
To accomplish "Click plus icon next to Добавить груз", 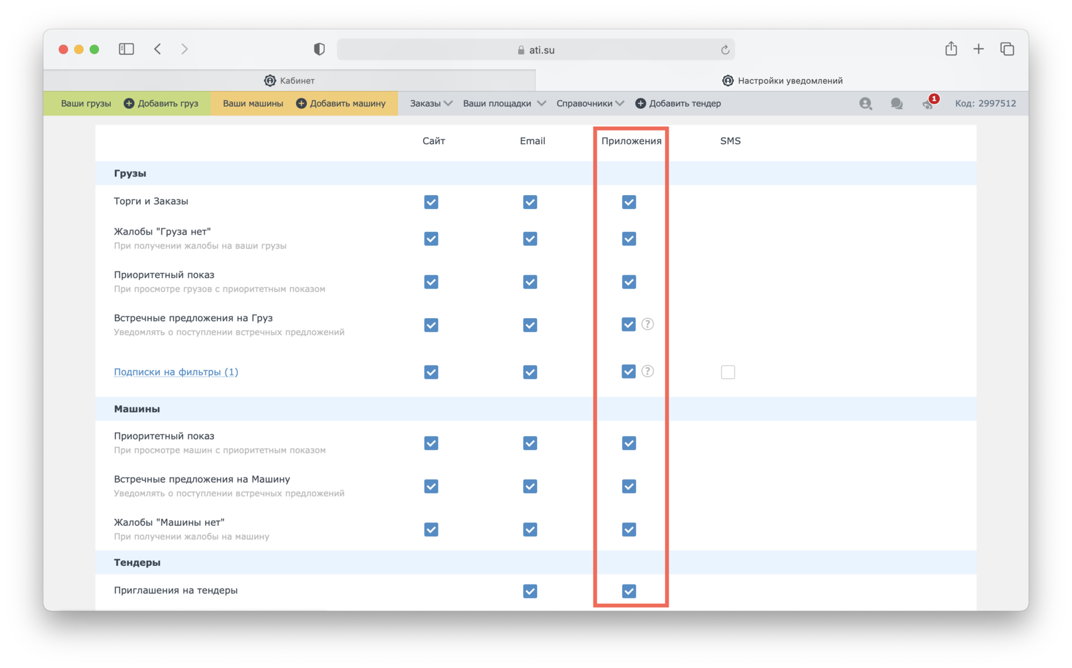I will [x=129, y=103].
